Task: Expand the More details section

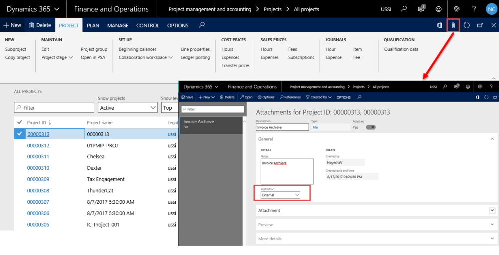Action: point(492,239)
